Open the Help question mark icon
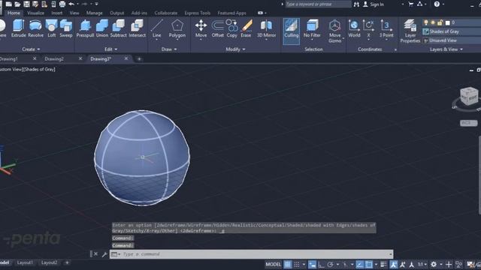Screen dimensions: 481x270 [437, 4]
